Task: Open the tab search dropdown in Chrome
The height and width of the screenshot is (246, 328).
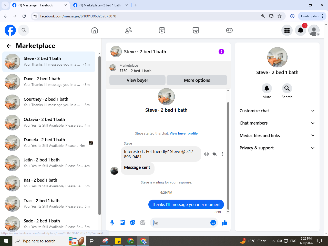Action: [5, 5]
